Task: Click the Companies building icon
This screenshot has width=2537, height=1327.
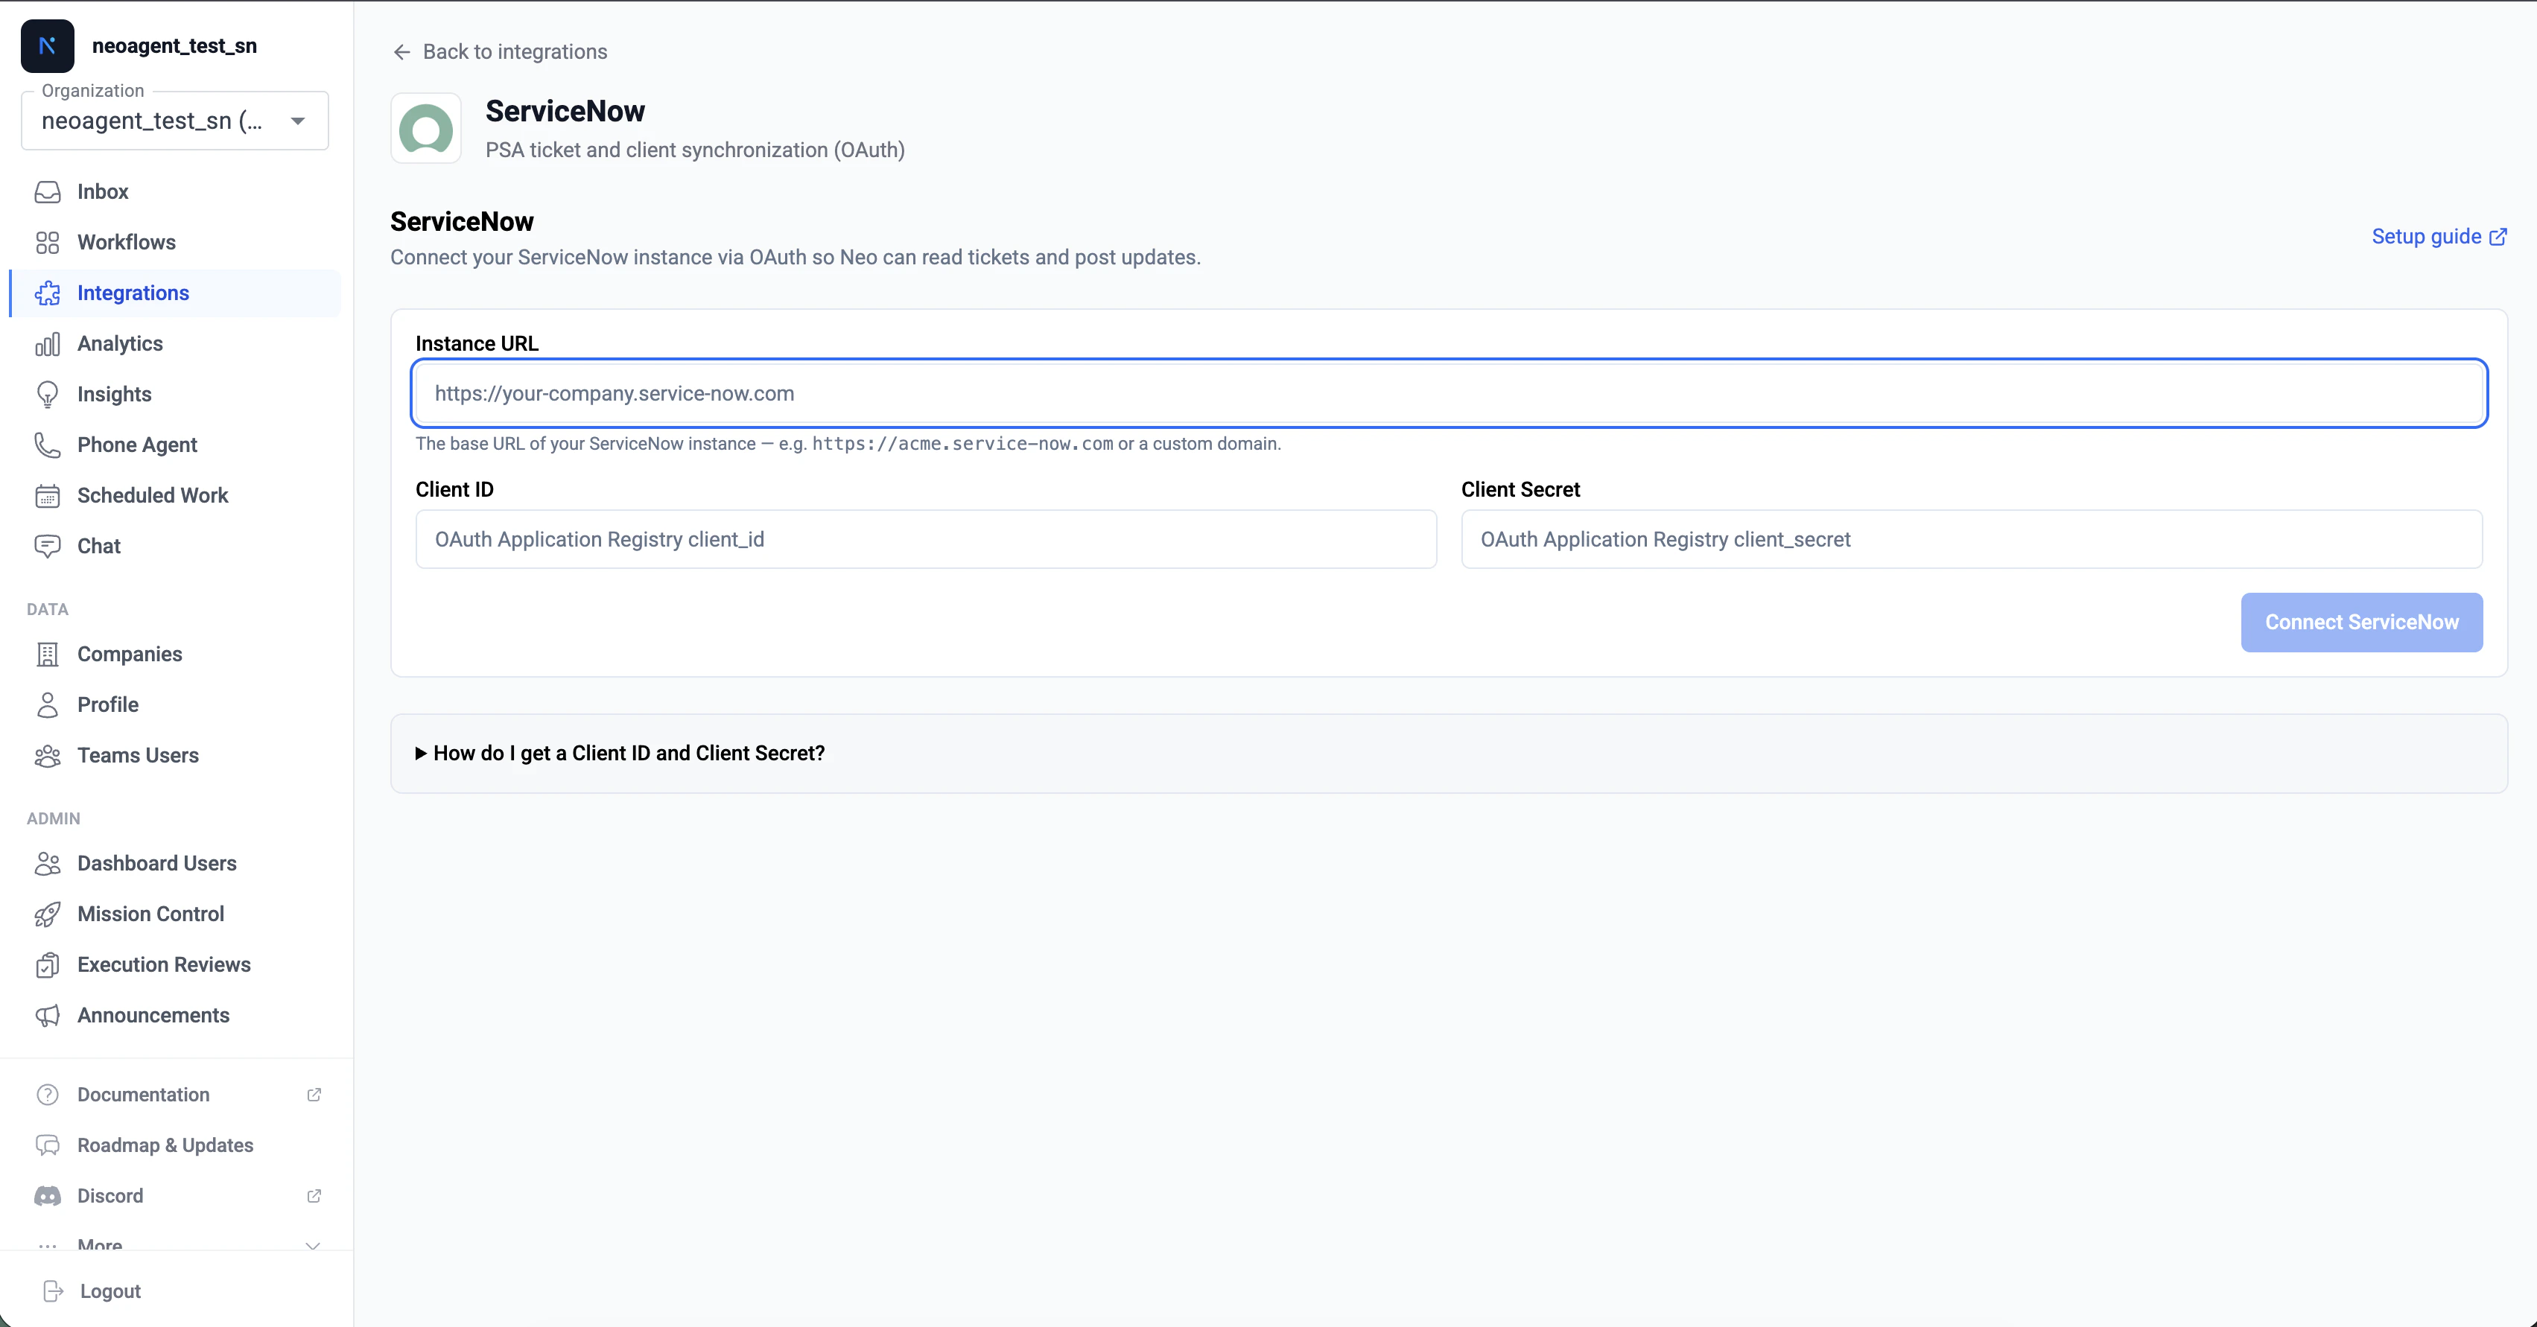Action: tap(47, 655)
